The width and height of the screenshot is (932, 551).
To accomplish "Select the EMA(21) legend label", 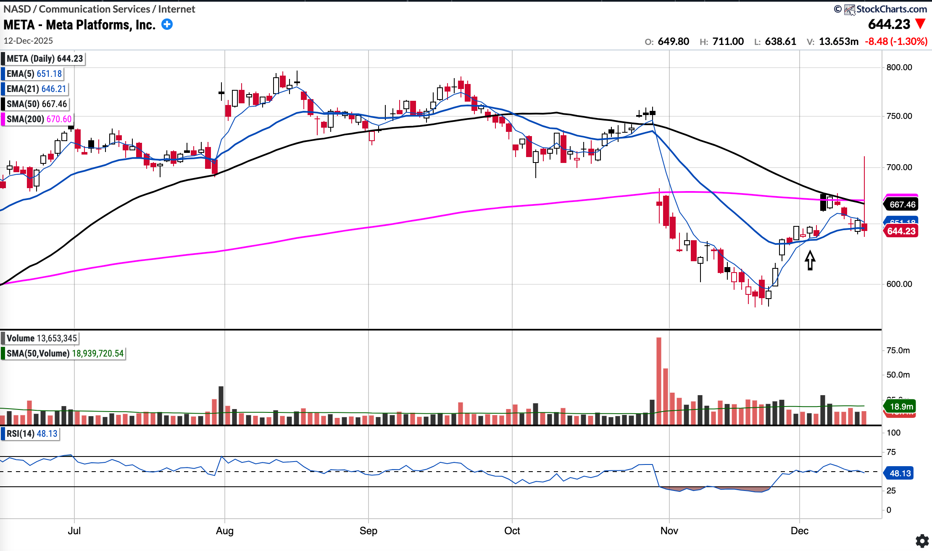I will [x=36, y=89].
